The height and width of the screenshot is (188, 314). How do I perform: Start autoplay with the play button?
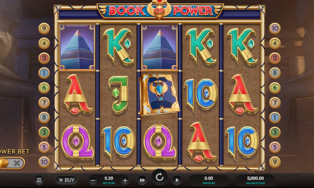click(177, 180)
